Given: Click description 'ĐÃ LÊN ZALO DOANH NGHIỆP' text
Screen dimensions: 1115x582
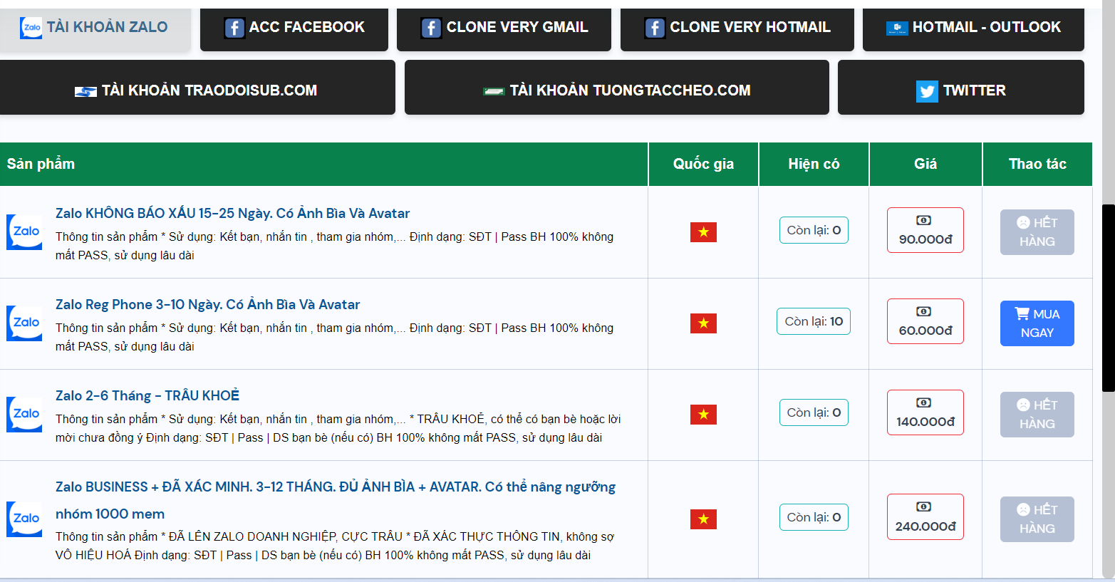Looking at the screenshot, I should point(335,546).
